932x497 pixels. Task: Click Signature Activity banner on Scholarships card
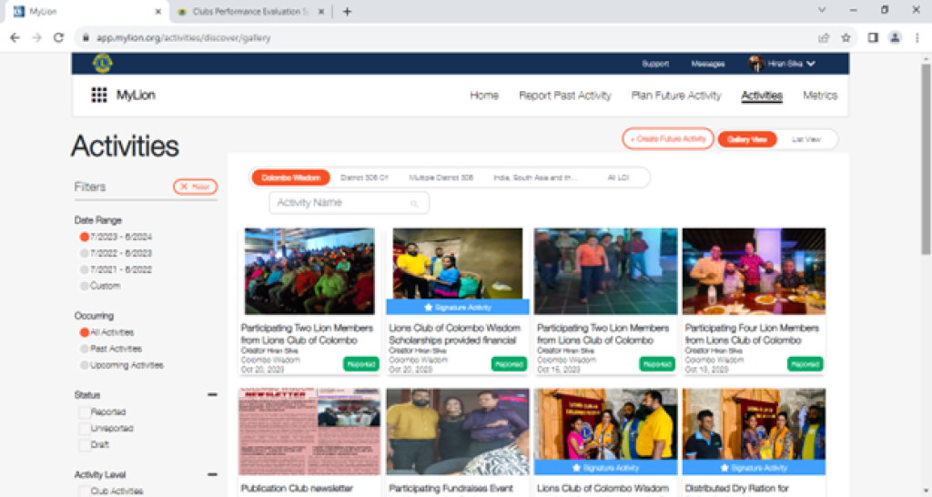click(457, 308)
